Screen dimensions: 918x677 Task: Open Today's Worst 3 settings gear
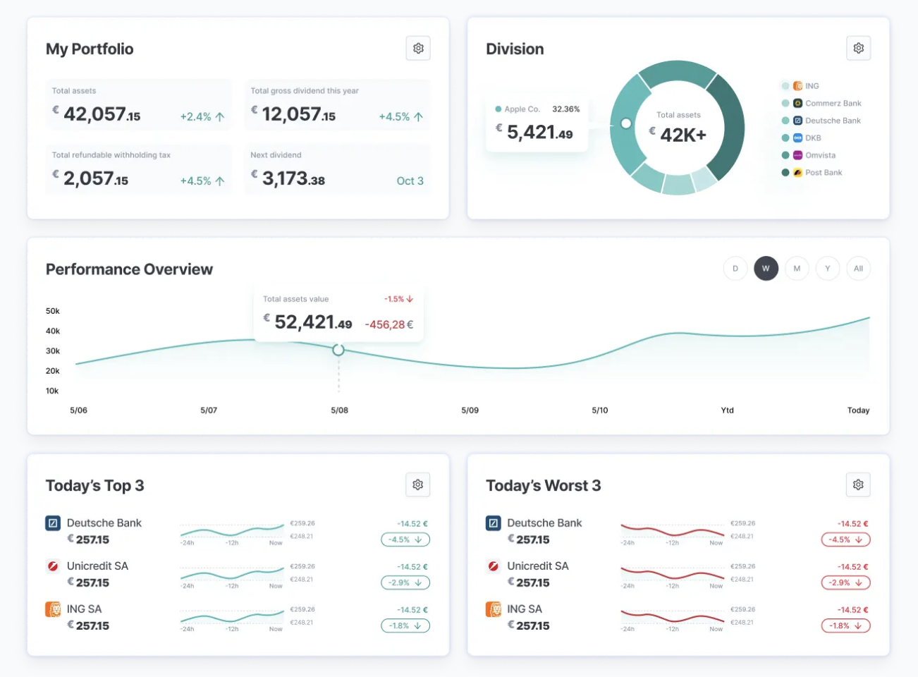click(858, 484)
